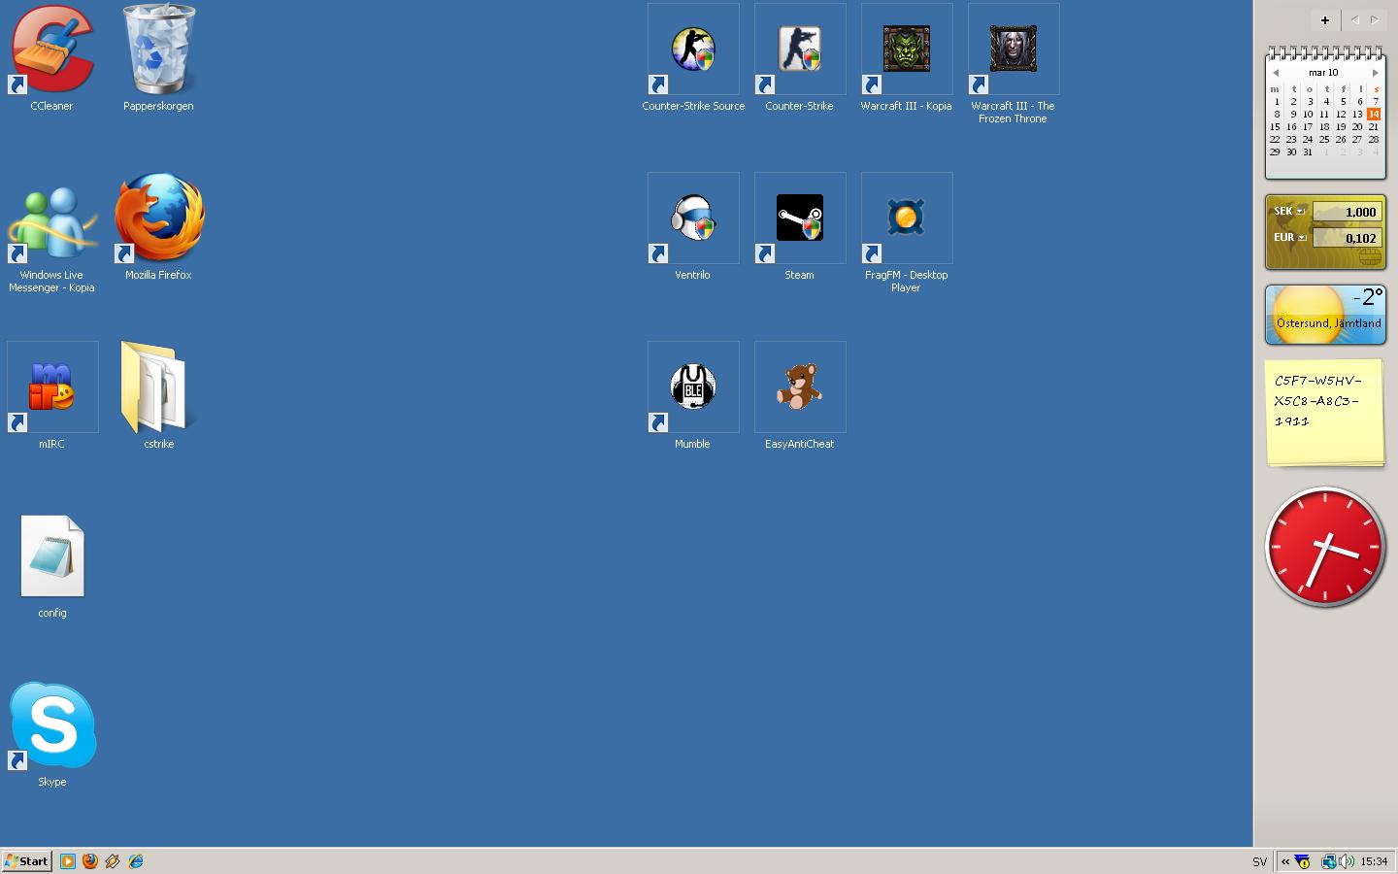Screen dimensions: 1398x874
Task: Click the -2° temperature reading
Action: tap(1367, 297)
